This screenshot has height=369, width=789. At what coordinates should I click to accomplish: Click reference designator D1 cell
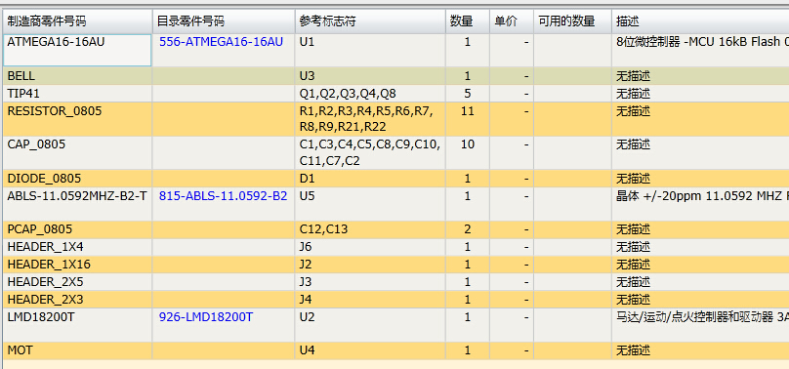(x=370, y=179)
